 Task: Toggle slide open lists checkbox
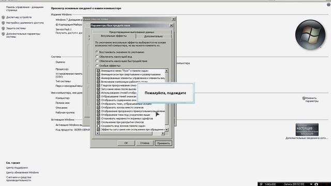tap(98, 122)
